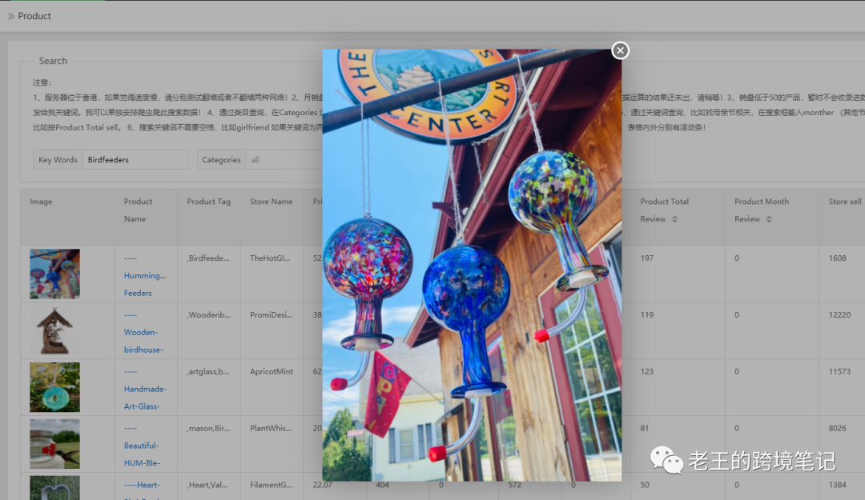Screen dimensions: 865x500
Task: Open the art glass feeder thumbnail
Action: 54,387
